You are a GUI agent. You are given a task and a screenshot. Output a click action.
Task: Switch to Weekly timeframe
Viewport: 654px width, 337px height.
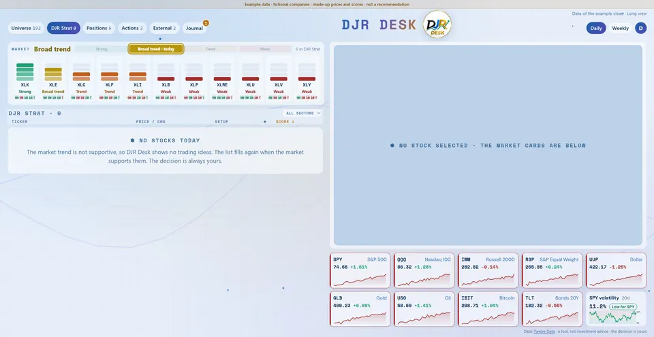pos(620,28)
